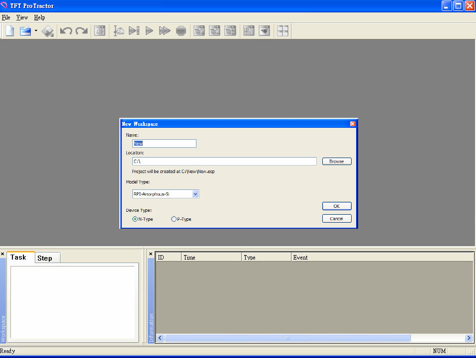Click OK in New Workspace dialog

pyautogui.click(x=337, y=206)
